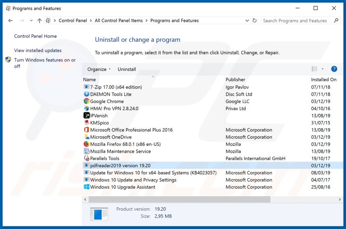Select 'Windows 10 Upgrade Assistant' name
This screenshot has height=229, width=346.
click(x=123, y=187)
